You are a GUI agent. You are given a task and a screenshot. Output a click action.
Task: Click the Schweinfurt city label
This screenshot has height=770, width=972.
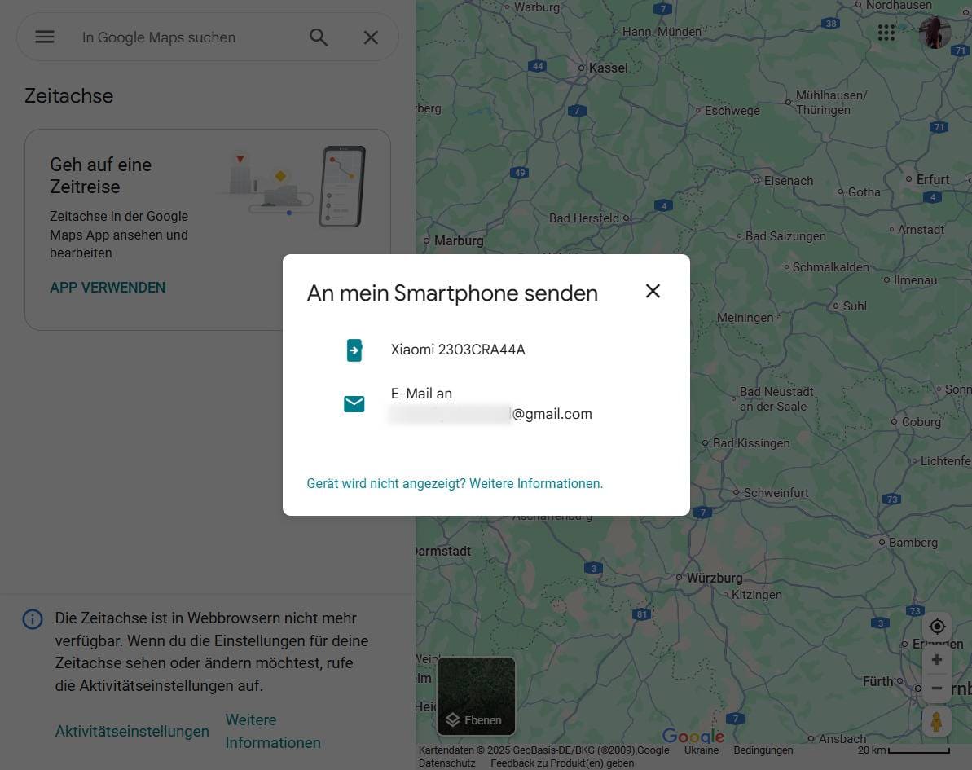click(x=776, y=493)
